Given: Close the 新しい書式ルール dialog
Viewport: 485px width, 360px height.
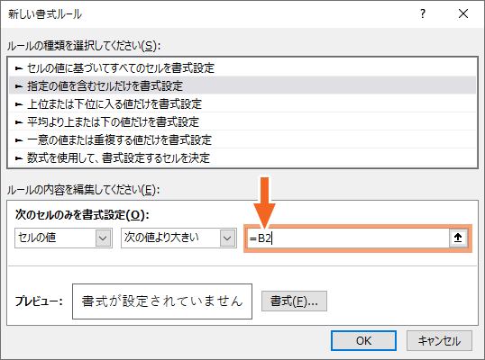Looking at the screenshot, I should click(x=463, y=13).
